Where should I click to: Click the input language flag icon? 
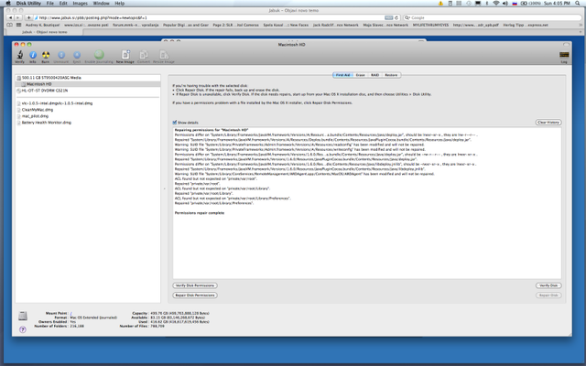point(515,3)
